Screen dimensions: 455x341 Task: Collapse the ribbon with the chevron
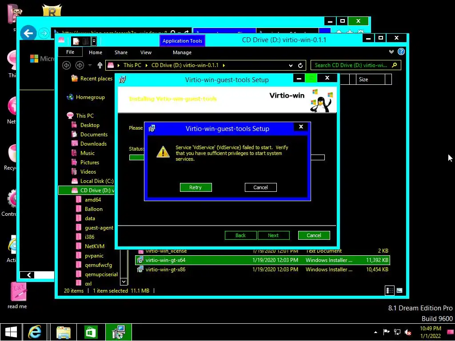[x=391, y=52]
